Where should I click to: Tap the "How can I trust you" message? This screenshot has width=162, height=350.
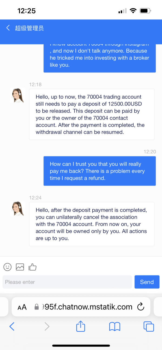click(x=99, y=171)
